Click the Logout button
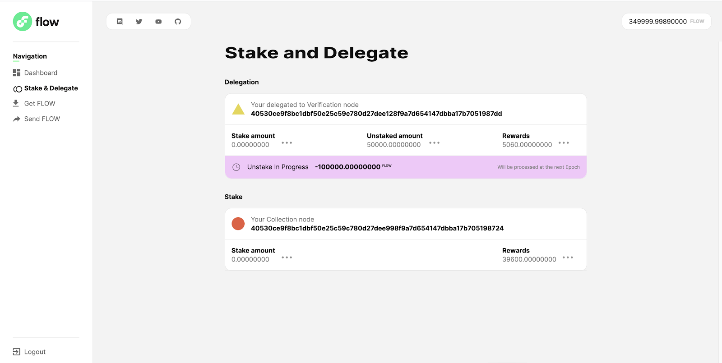 pos(34,352)
